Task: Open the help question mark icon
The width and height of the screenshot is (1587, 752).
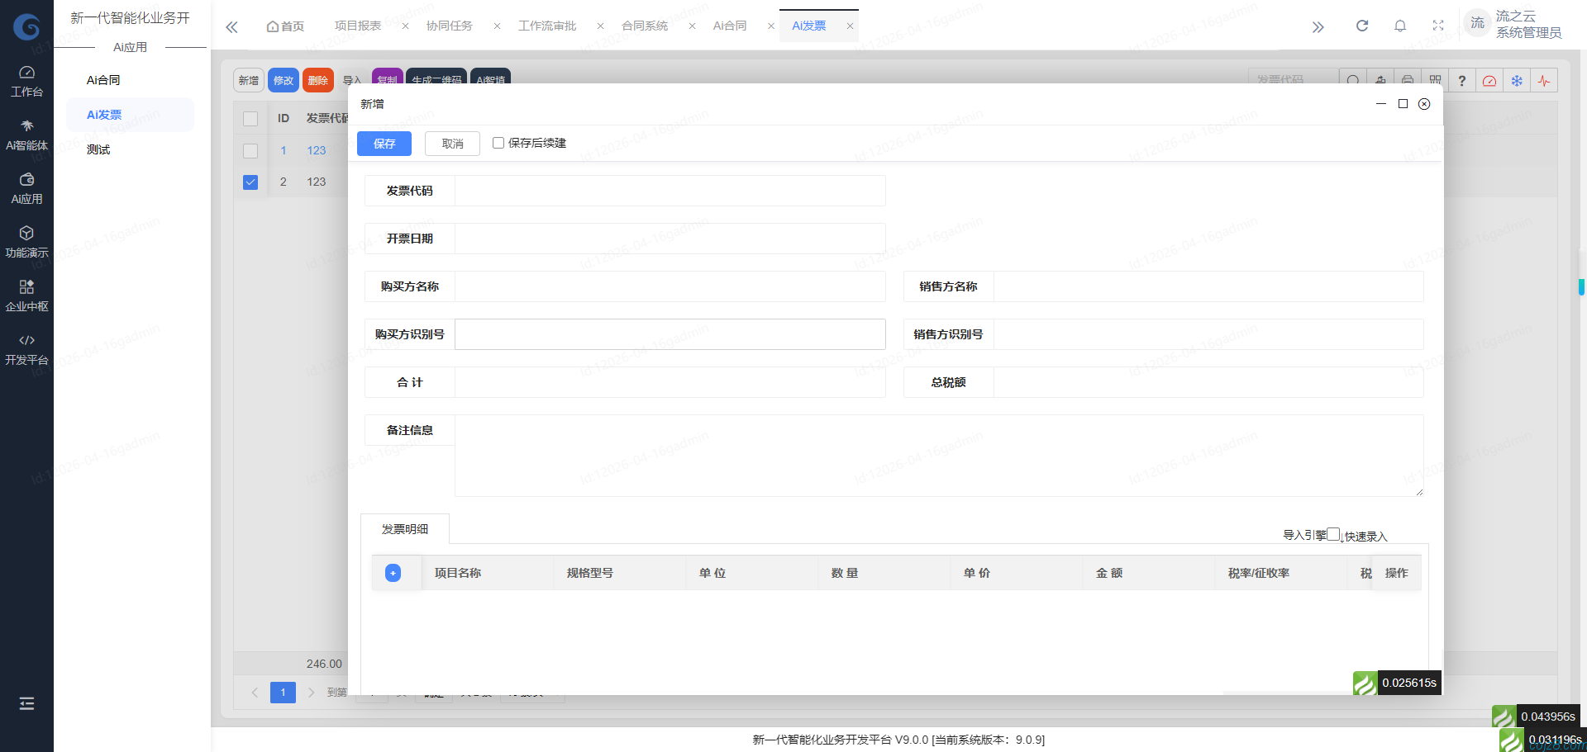Action: (x=1462, y=80)
